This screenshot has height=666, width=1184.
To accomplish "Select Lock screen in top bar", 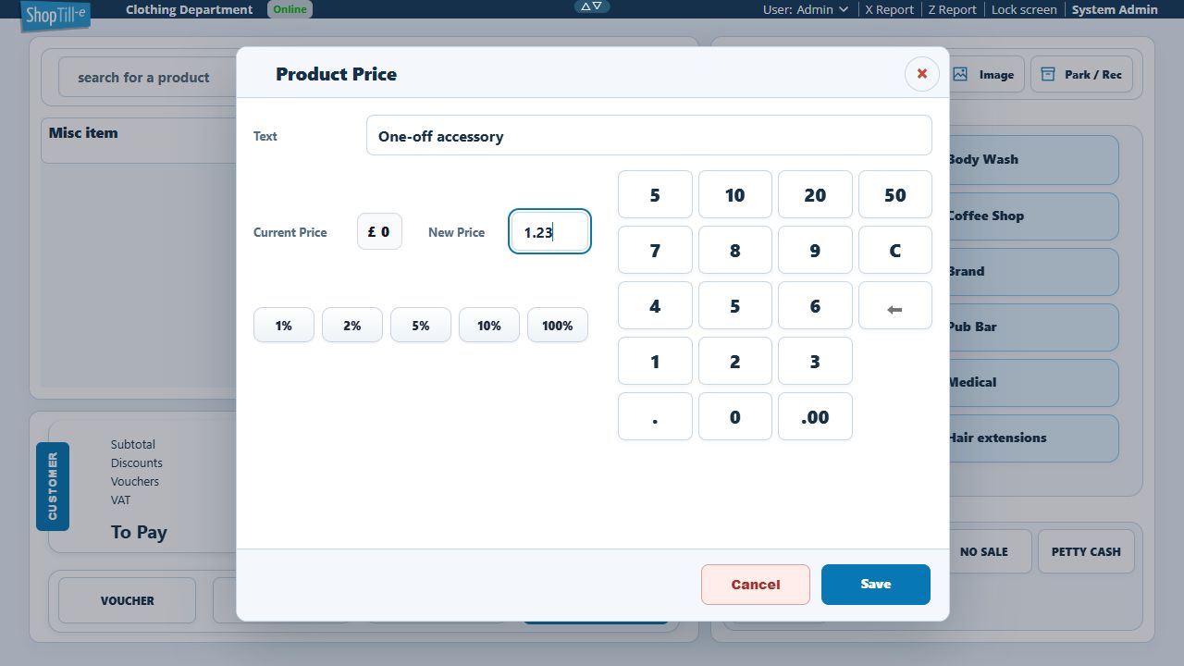I will [1023, 9].
